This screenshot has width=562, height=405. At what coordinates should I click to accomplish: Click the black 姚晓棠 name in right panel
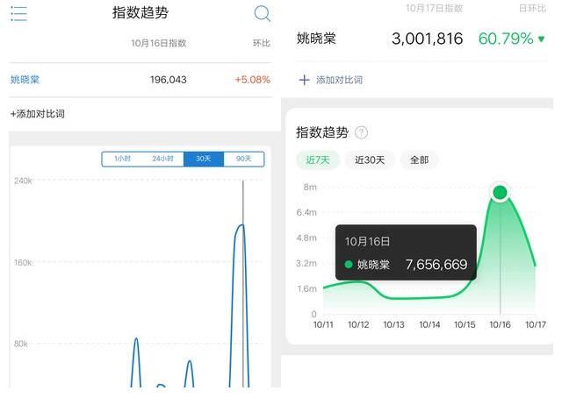click(x=316, y=39)
